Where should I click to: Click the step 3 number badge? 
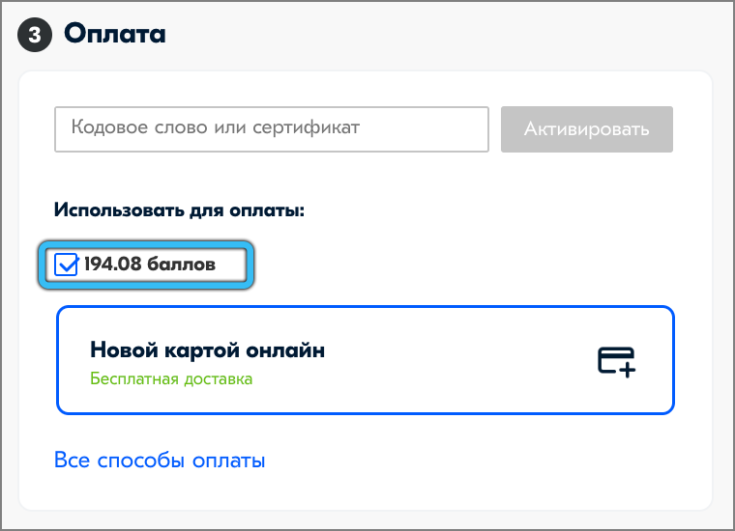pyautogui.click(x=35, y=35)
